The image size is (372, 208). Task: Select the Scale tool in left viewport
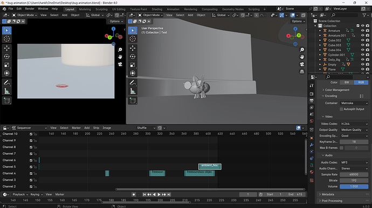coord(6,65)
